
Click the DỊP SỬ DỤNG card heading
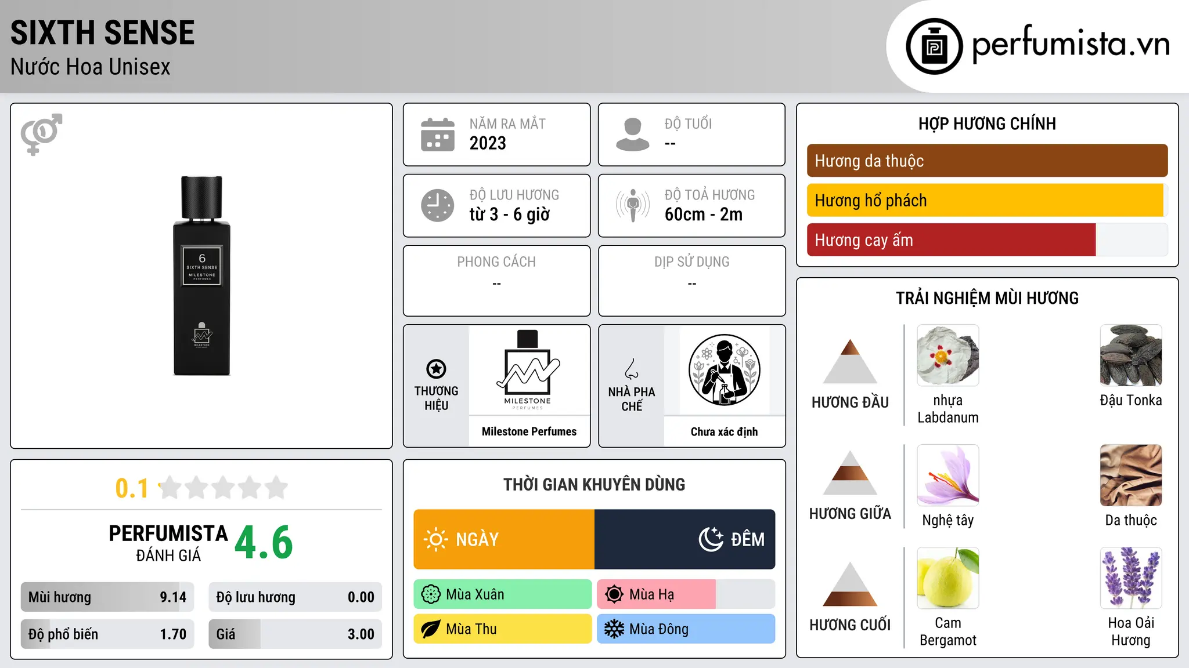(691, 262)
